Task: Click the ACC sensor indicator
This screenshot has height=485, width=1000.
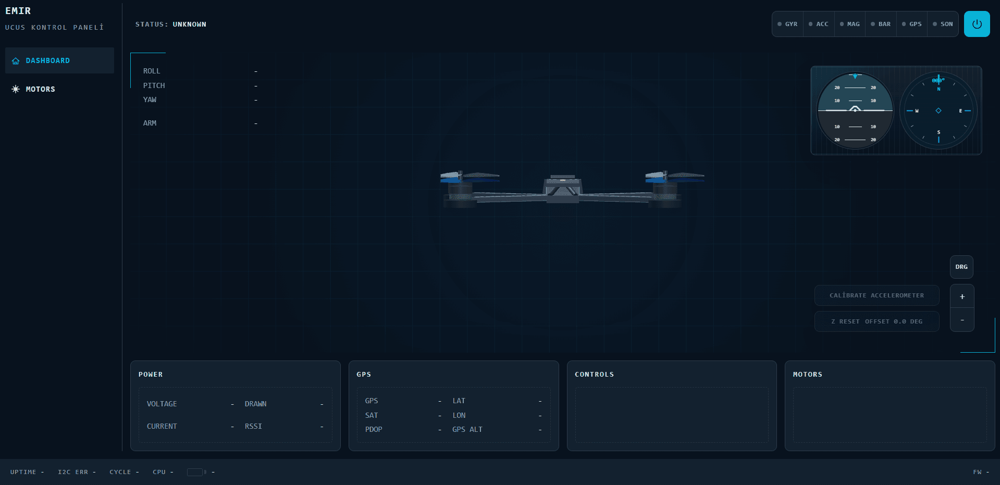Action: click(x=819, y=24)
